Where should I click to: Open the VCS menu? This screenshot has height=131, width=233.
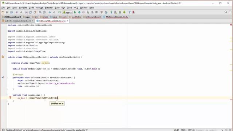[x=76, y=8]
